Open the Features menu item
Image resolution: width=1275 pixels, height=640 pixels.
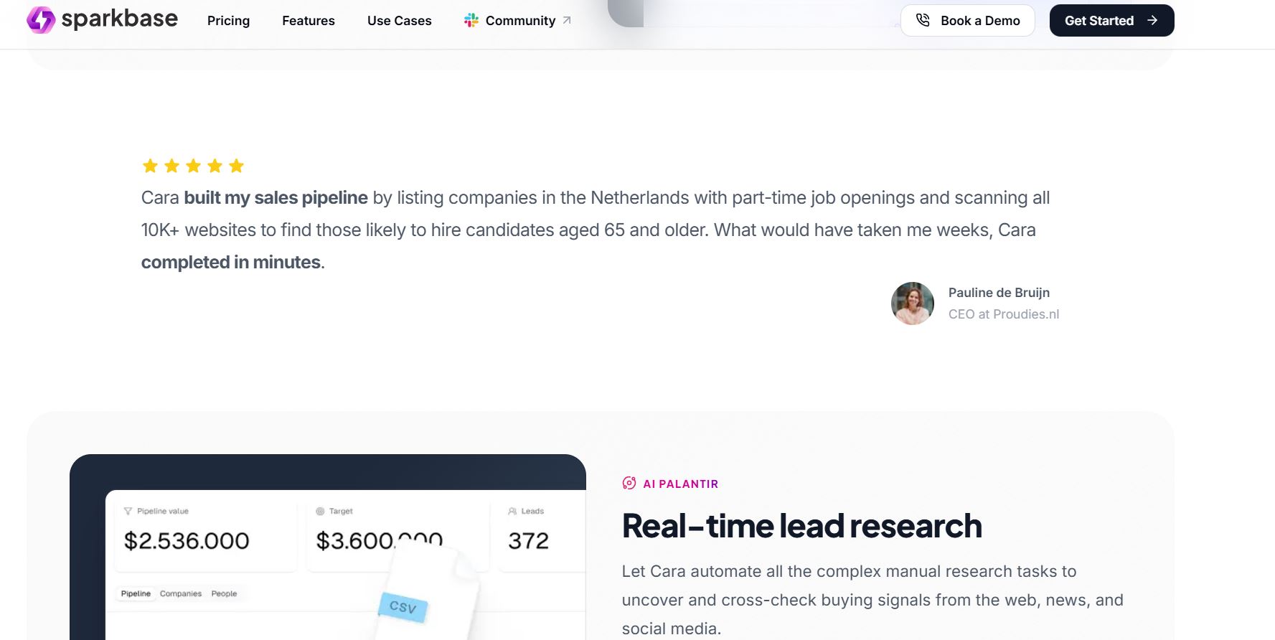(309, 21)
